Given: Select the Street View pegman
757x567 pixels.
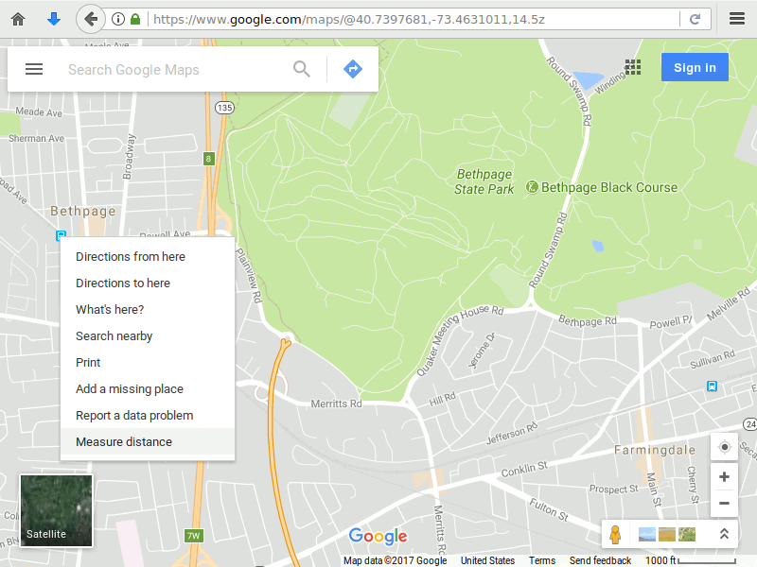Looking at the screenshot, I should pos(615,534).
